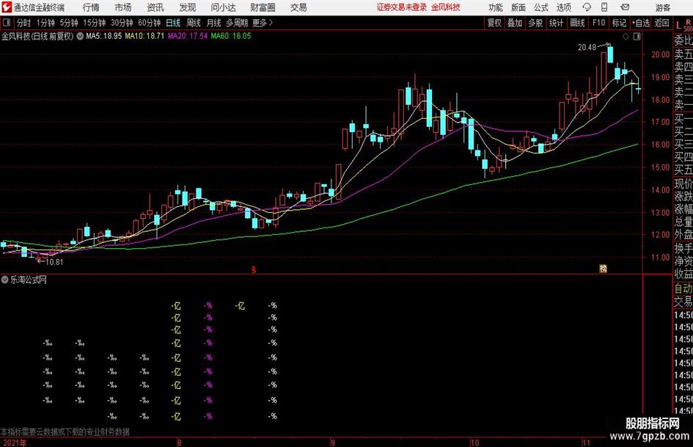
Task: Open the 市场 menu
Action: 123,7
